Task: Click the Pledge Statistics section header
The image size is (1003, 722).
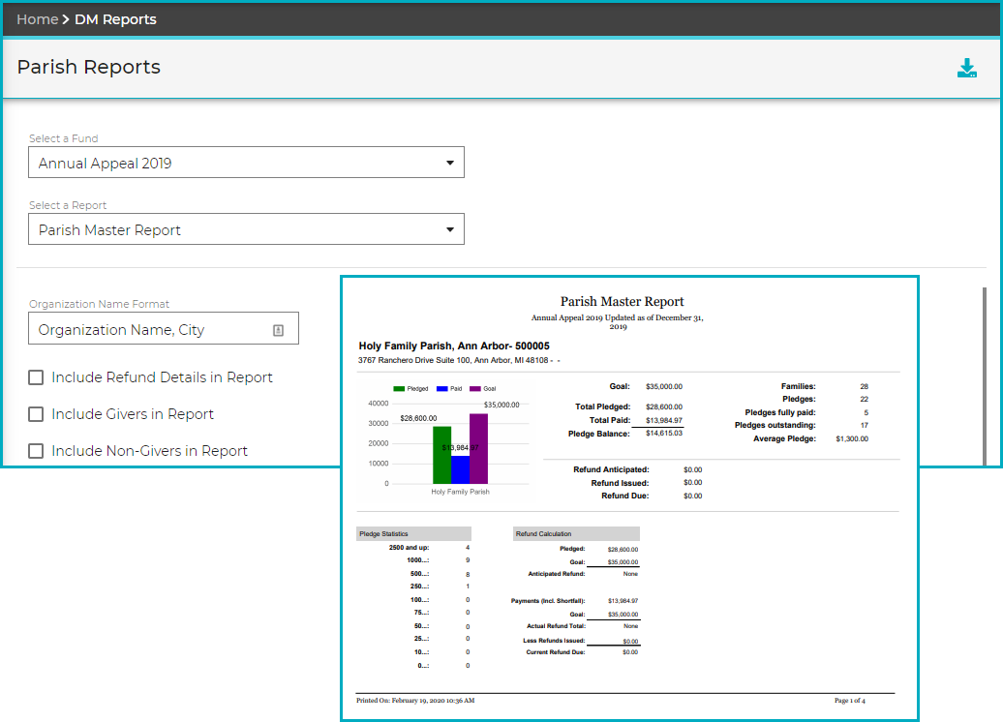Action: (413, 534)
